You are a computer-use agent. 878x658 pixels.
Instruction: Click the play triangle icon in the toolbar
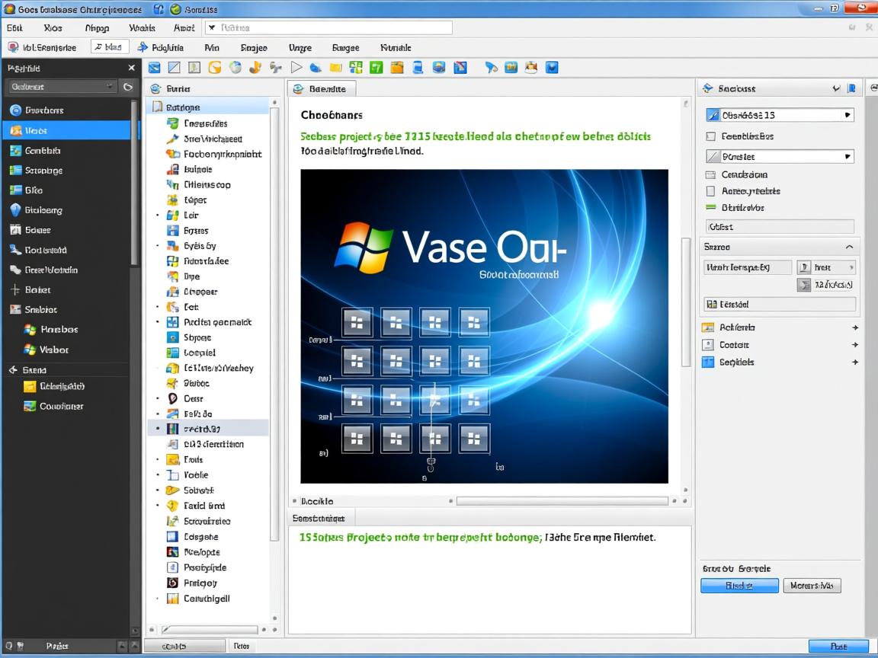click(296, 68)
